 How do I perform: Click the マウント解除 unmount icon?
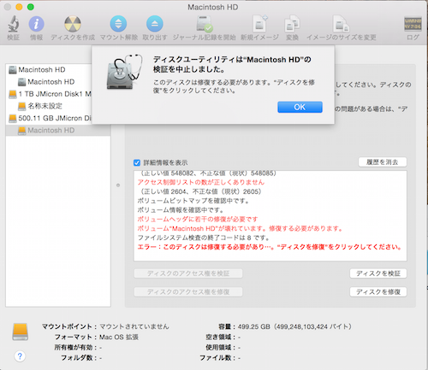118,24
